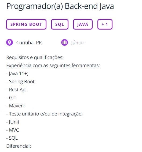Click the GIT requirement line

(x=11, y=97)
